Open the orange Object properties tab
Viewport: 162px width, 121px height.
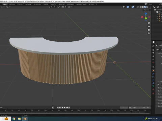pos(153,71)
